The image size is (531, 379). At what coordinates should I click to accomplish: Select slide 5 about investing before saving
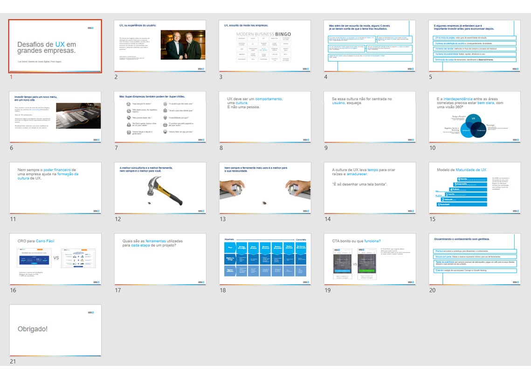[x=475, y=46]
